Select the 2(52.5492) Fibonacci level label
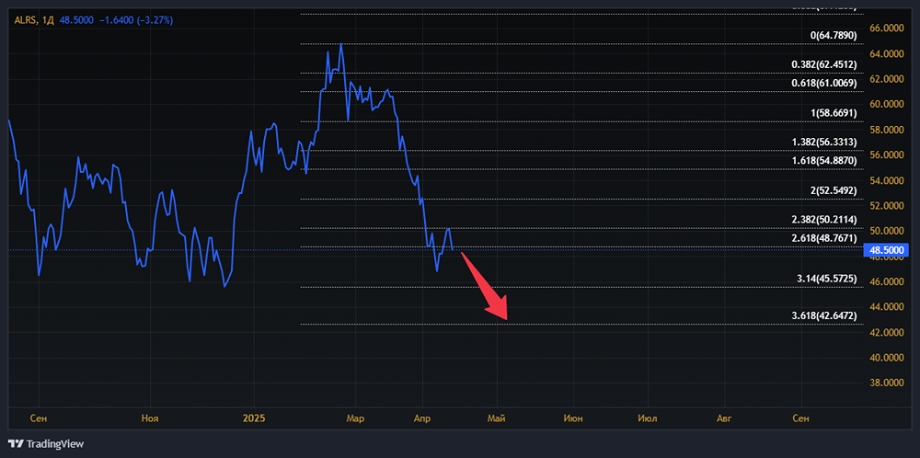920x458 pixels. coord(833,190)
